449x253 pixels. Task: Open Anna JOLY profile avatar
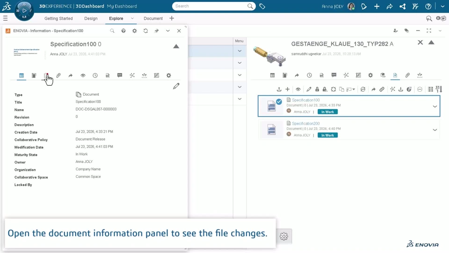coord(351,6)
